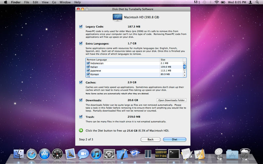This screenshot has width=263, height=164.
Task: Launch Mail from the Dock
Action: click(x=70, y=154)
